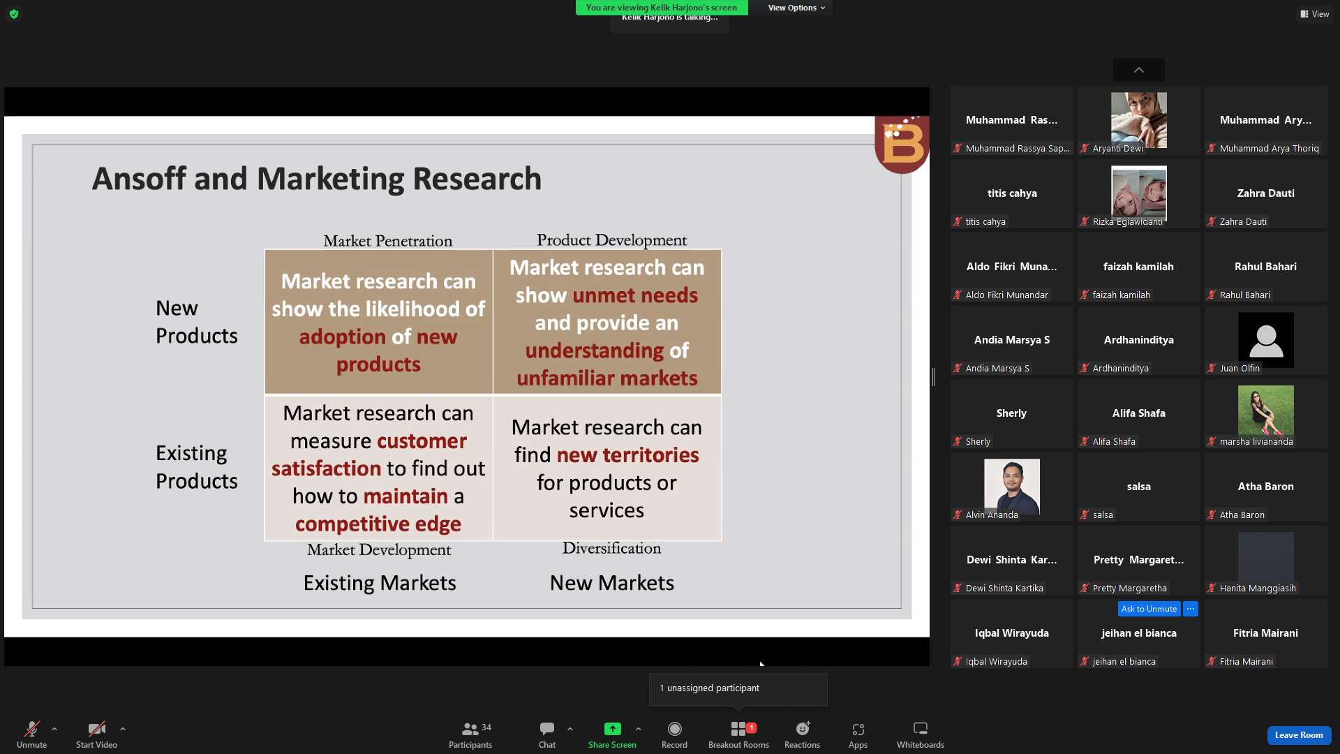
Task: Click the 'Diversification' label on slide
Action: [x=612, y=548]
